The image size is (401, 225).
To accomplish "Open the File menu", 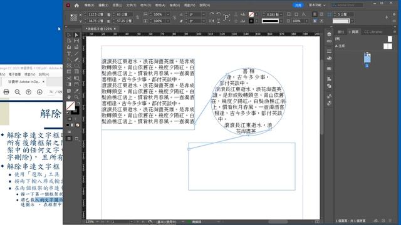I will (x=89, y=5).
